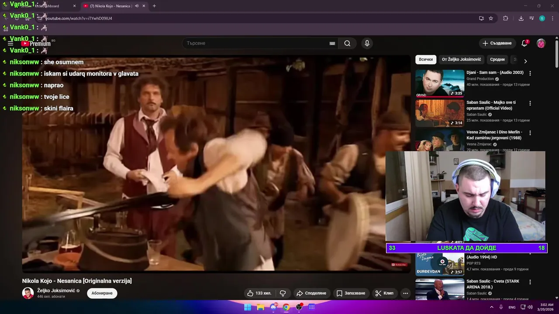Screen dimensions: 559x314
Task: Start voice search with the microphone icon
Action: [367, 43]
